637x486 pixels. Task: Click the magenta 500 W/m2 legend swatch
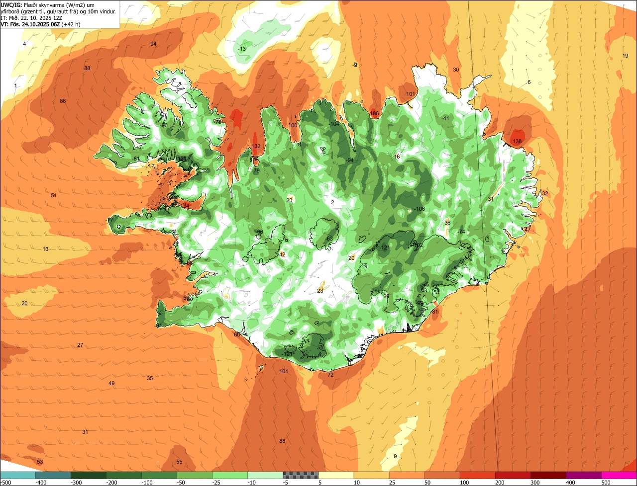(x=619, y=475)
